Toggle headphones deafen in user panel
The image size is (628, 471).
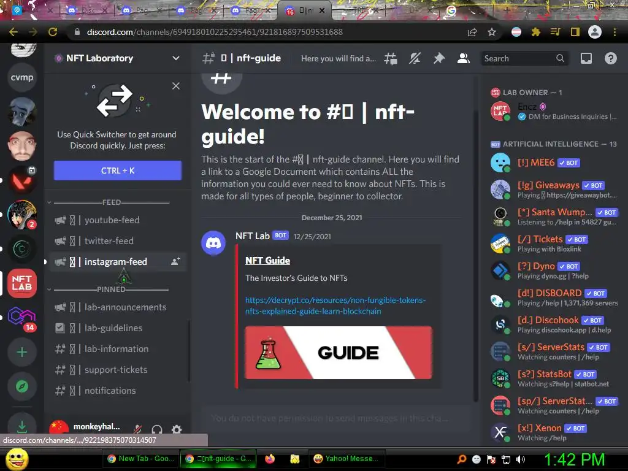[x=157, y=429]
